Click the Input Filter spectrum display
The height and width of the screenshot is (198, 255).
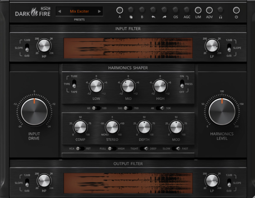128,48
